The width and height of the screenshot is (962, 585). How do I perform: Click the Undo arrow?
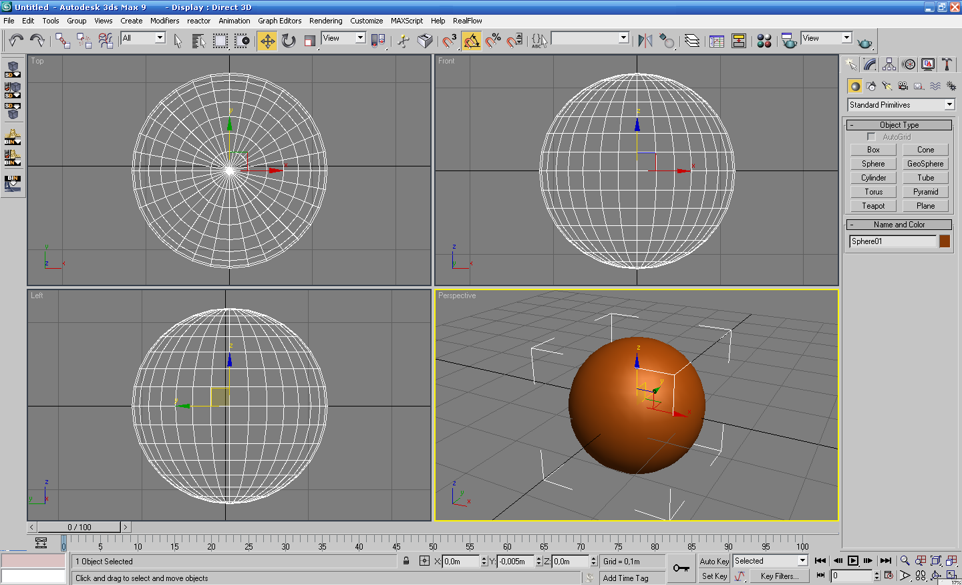pos(16,41)
